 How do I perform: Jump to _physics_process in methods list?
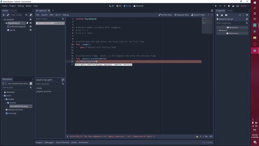pyautogui.click(x=44, y=91)
